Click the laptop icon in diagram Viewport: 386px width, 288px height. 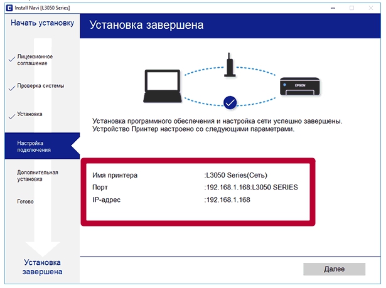(163, 86)
